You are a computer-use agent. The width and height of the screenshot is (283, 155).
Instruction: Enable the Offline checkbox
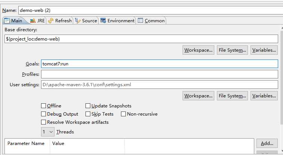pyautogui.click(x=44, y=106)
